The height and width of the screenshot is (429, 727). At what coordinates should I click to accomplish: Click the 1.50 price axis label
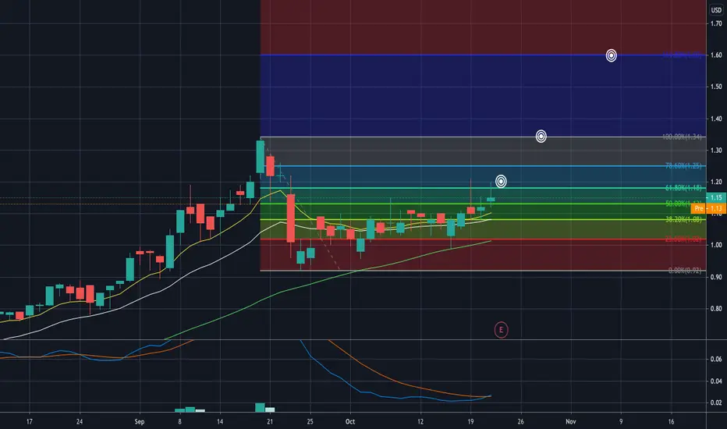(x=716, y=87)
